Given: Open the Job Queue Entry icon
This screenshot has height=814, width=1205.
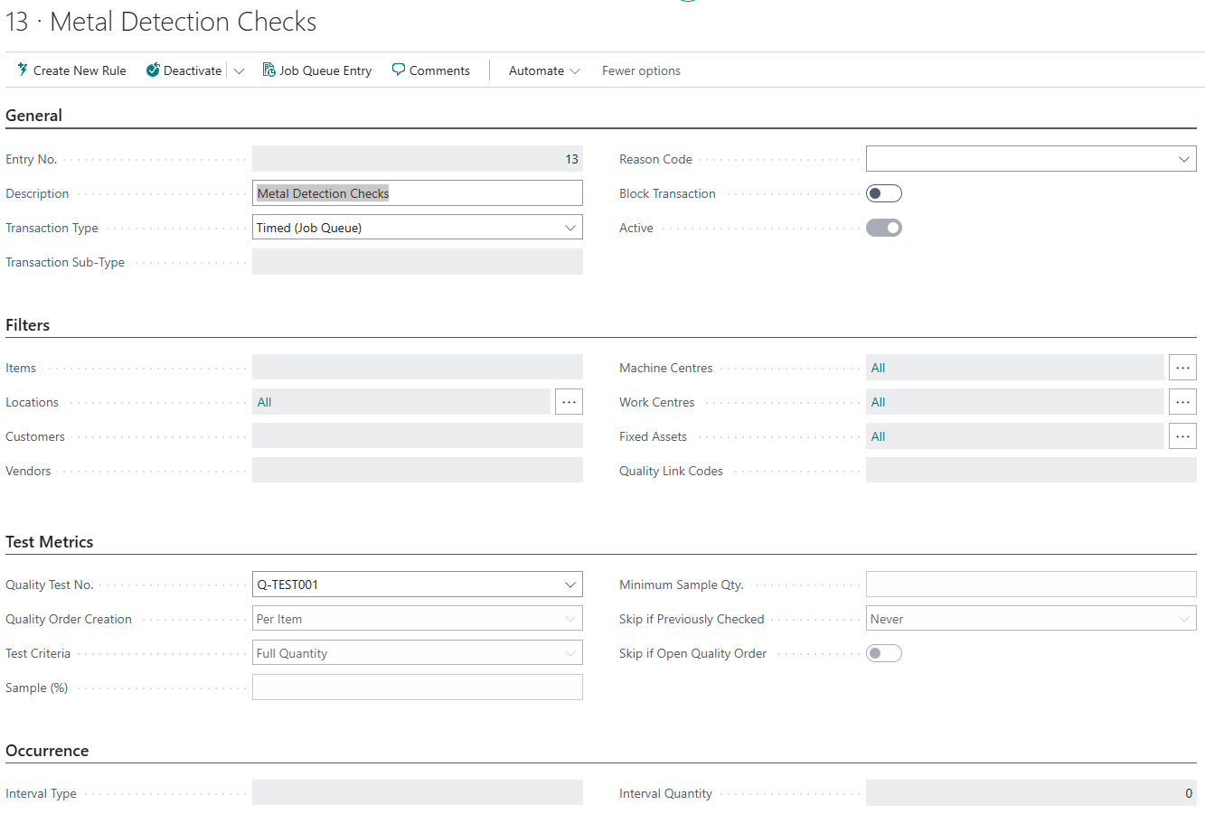Looking at the screenshot, I should point(268,70).
